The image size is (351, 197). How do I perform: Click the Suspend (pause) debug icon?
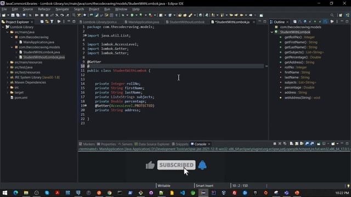pyautogui.click(x=42, y=15)
